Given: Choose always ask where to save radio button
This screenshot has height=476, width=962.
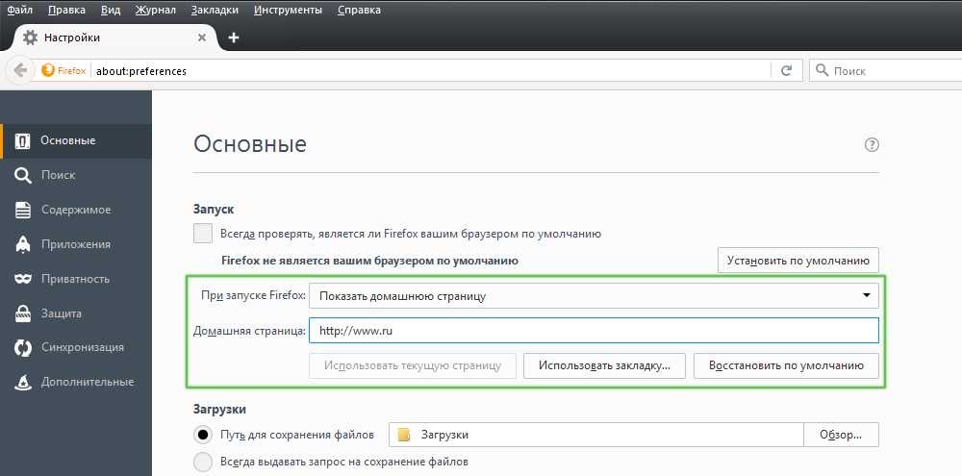Looking at the screenshot, I should [203, 463].
